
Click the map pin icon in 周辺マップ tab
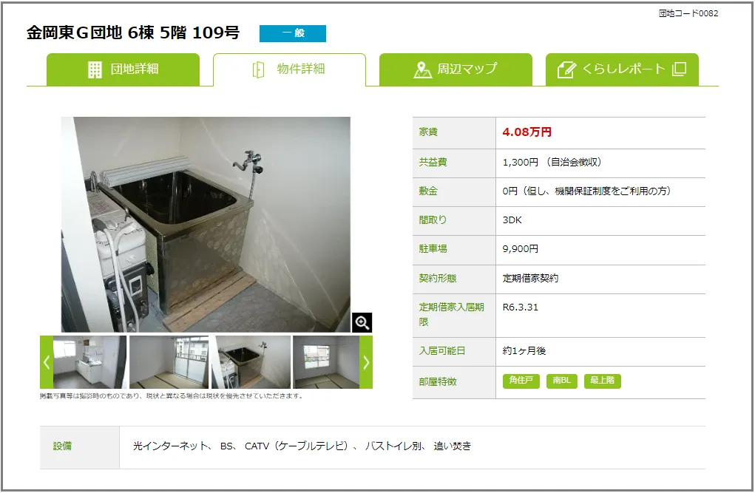[x=422, y=69]
